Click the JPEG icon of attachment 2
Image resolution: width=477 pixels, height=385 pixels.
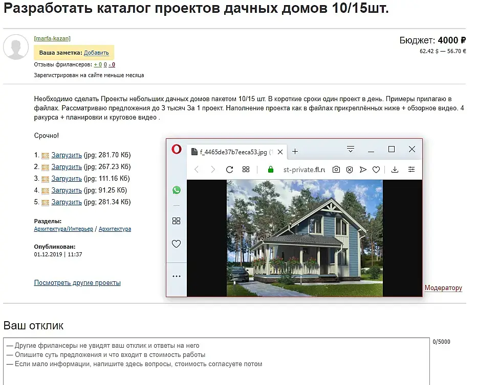pos(46,167)
